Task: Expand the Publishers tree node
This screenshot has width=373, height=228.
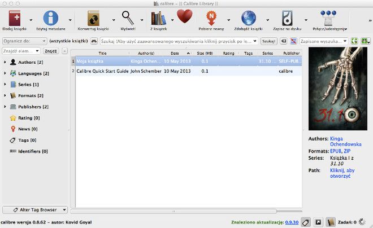Action: point(5,107)
